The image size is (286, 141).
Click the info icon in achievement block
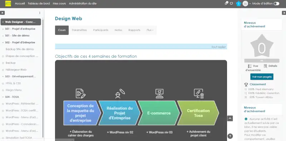point(246,119)
